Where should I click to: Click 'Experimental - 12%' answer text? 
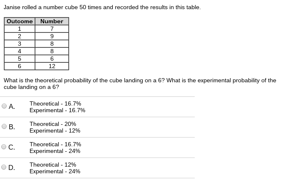pyautogui.click(x=55, y=130)
